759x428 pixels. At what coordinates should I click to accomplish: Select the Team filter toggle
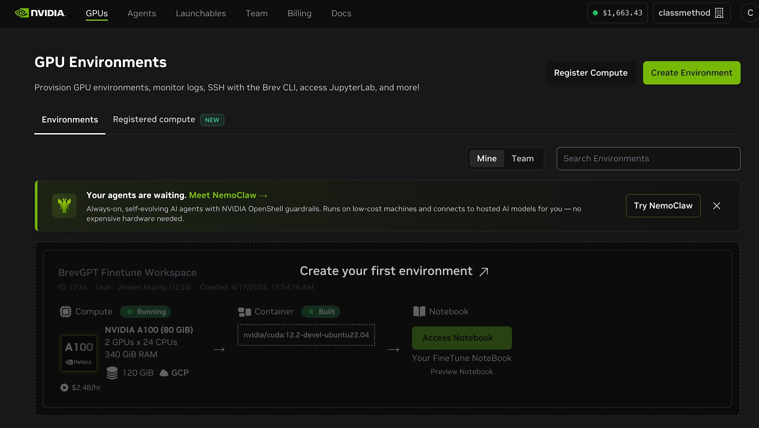[523, 158]
